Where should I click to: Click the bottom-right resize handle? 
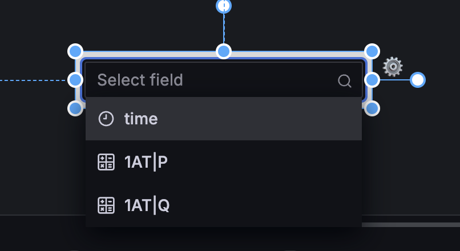point(372,108)
